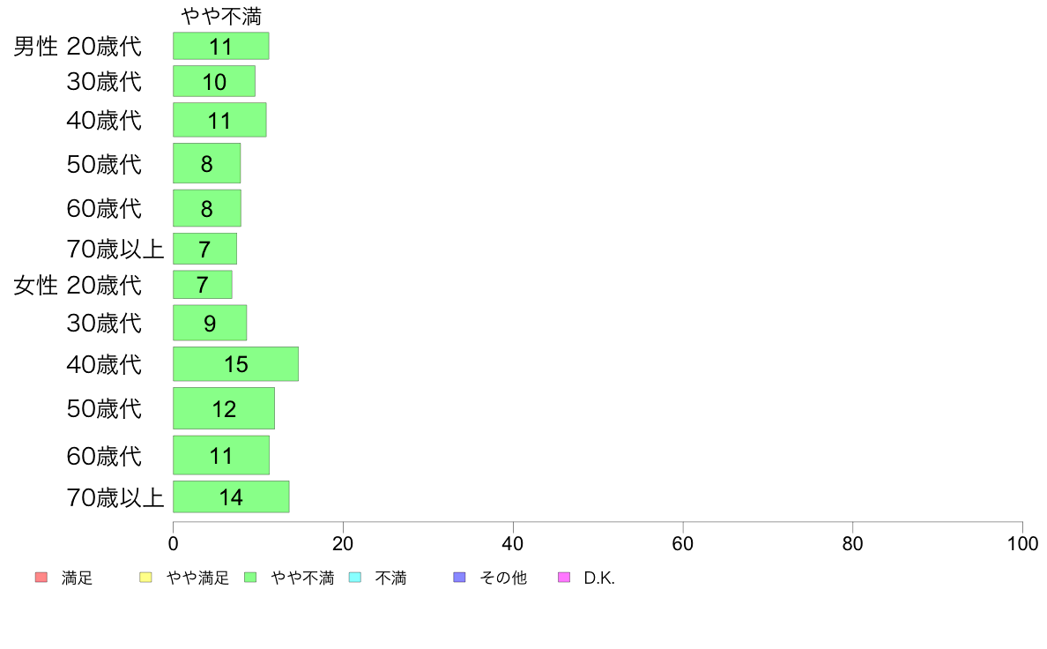Image resolution: width=1047 pixels, height=649 pixels.
Task: Click the yellow やや満足 legend swatch
Action: 145,578
